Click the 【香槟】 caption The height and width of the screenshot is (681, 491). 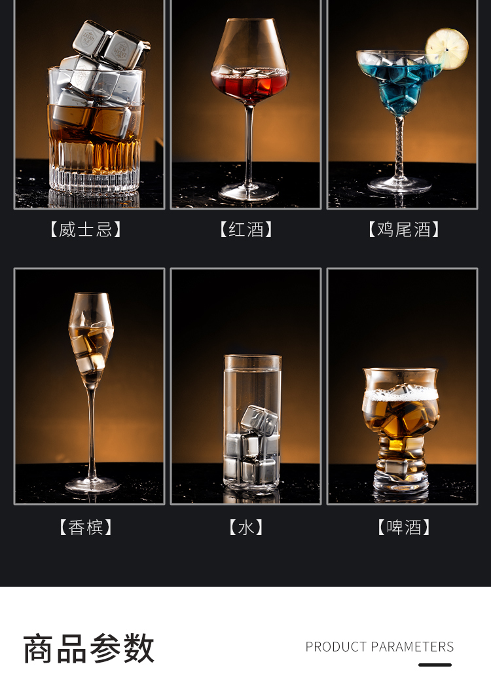click(86, 527)
